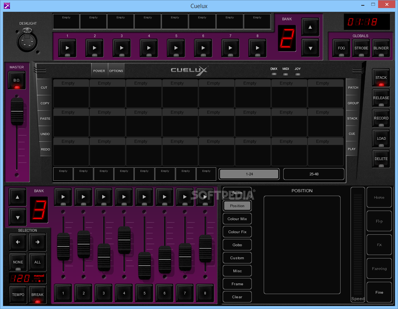Image resolution: width=398 pixels, height=309 pixels.
Task: Click the LOAD button
Action: coord(381,139)
